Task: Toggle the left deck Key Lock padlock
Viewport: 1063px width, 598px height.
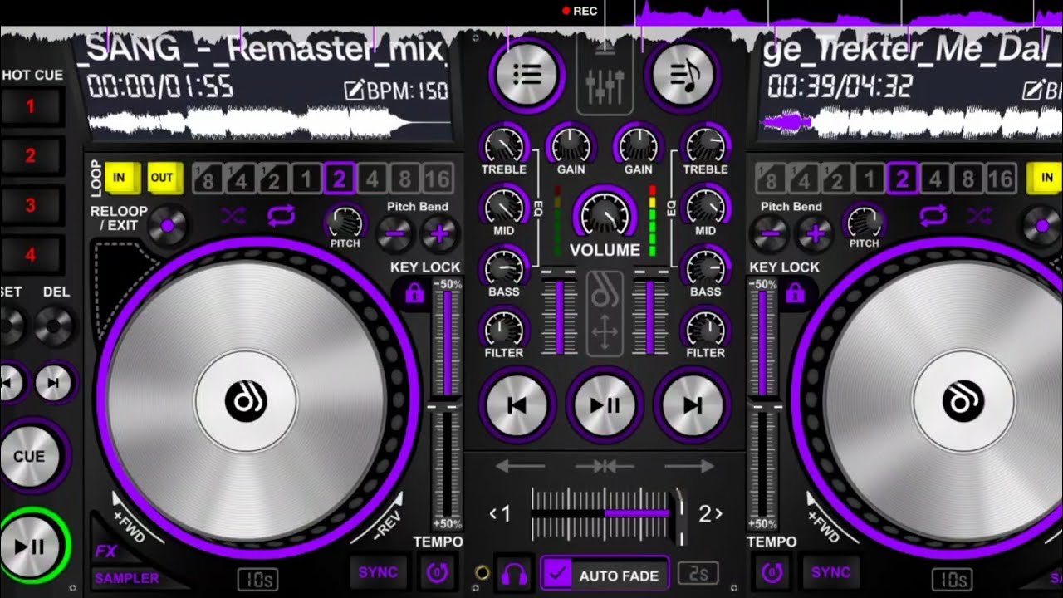Action: coord(414,293)
